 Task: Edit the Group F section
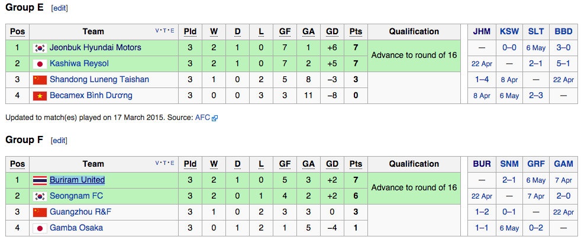(59, 141)
